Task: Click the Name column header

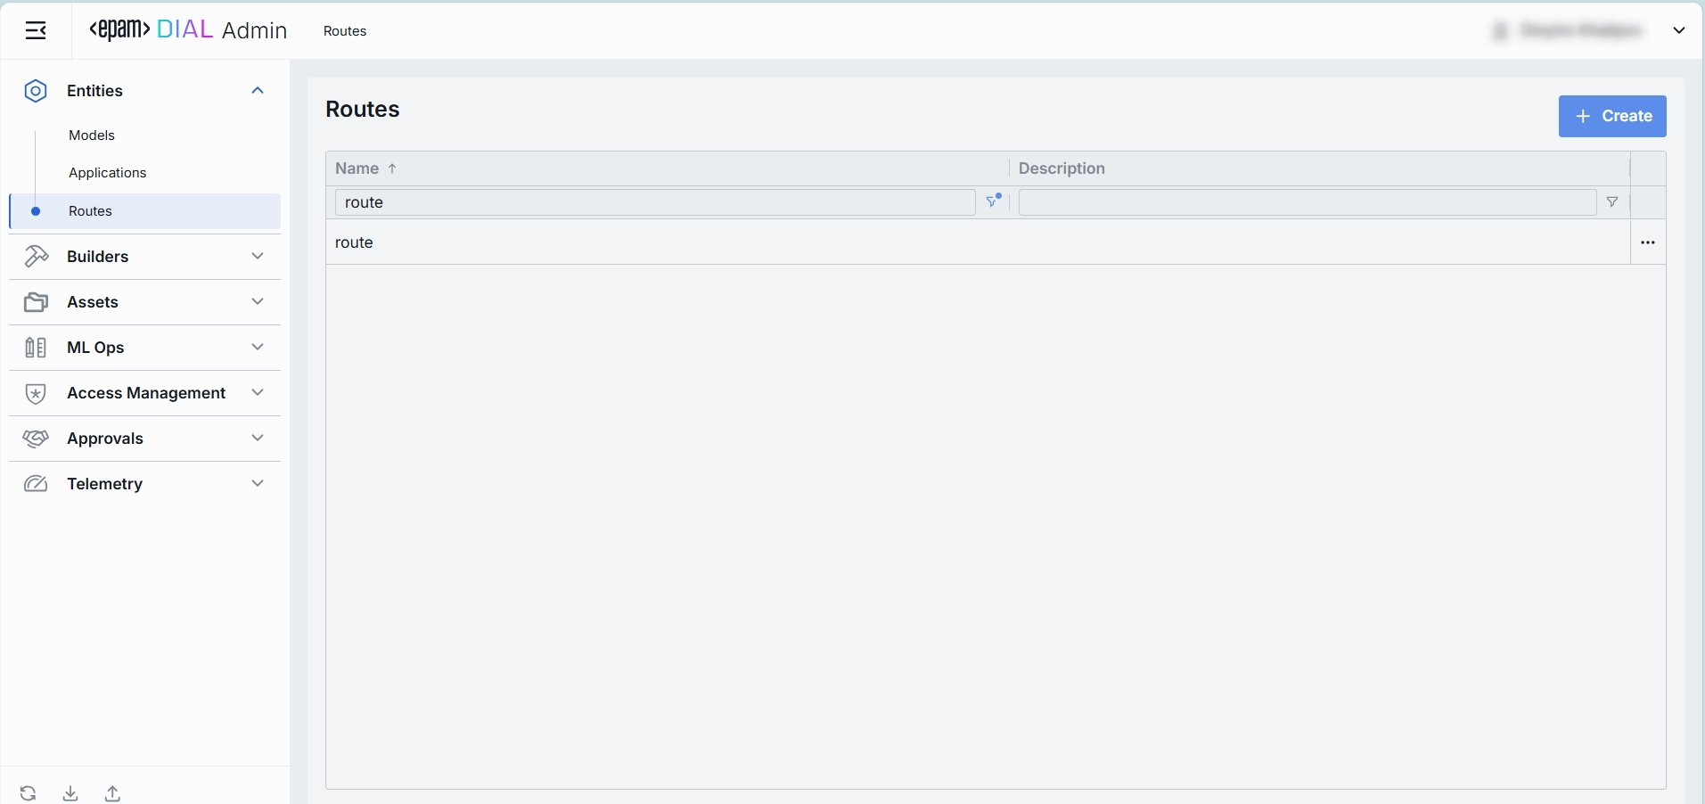Action: coord(357,168)
